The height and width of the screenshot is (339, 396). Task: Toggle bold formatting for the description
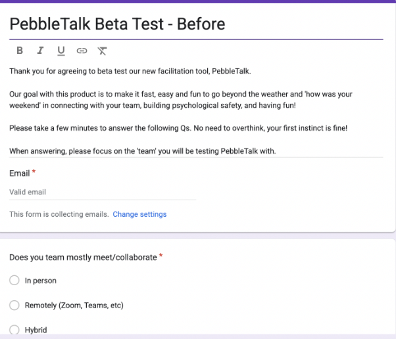pos(20,51)
